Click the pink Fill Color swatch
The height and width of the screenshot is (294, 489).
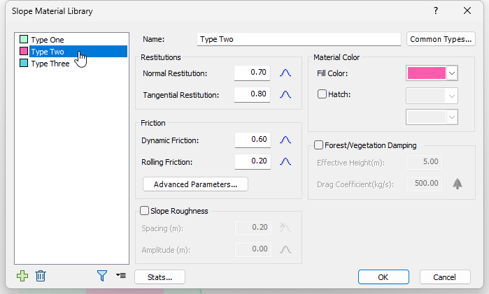pyautogui.click(x=426, y=73)
